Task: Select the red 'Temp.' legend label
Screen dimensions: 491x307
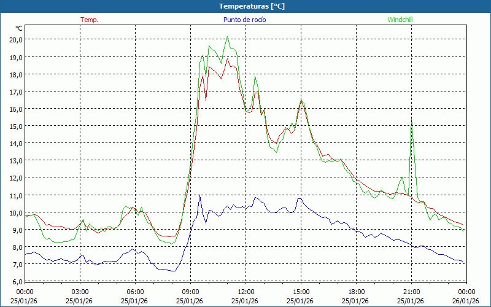Action: [x=89, y=20]
